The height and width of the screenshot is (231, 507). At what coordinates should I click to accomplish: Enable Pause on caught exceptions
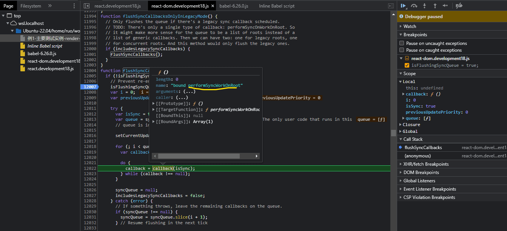(x=402, y=50)
